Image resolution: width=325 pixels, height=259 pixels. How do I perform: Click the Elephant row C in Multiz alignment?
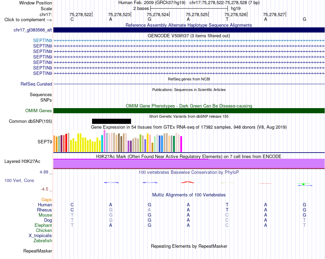click(227, 225)
